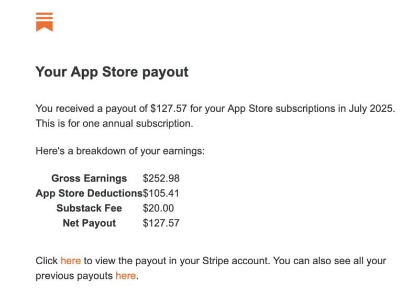Click the 'Your App Store payout' heading
The image size is (419, 302).
pos(112,72)
